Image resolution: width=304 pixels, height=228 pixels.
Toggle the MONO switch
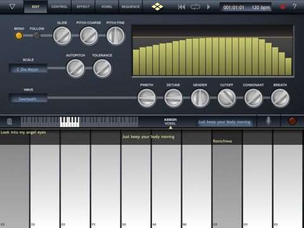(x=19, y=35)
